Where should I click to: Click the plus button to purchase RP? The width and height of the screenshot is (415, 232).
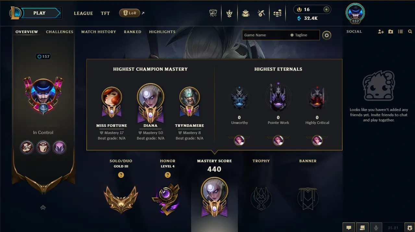coord(326,9)
